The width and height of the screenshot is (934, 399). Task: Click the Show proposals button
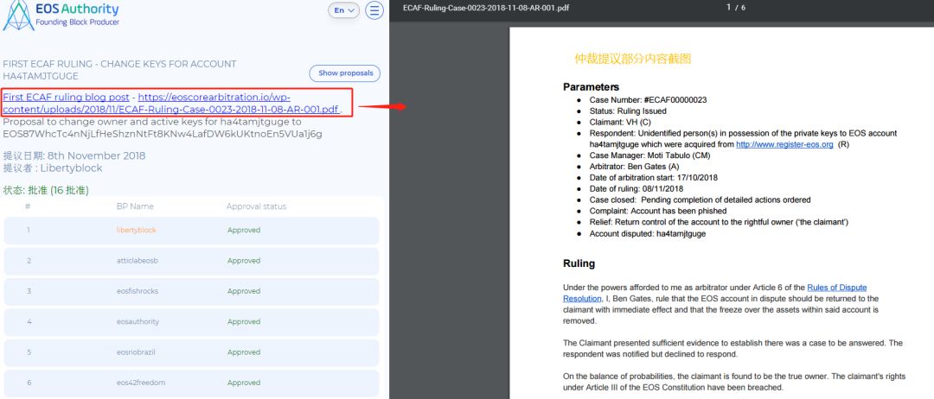pyautogui.click(x=345, y=73)
